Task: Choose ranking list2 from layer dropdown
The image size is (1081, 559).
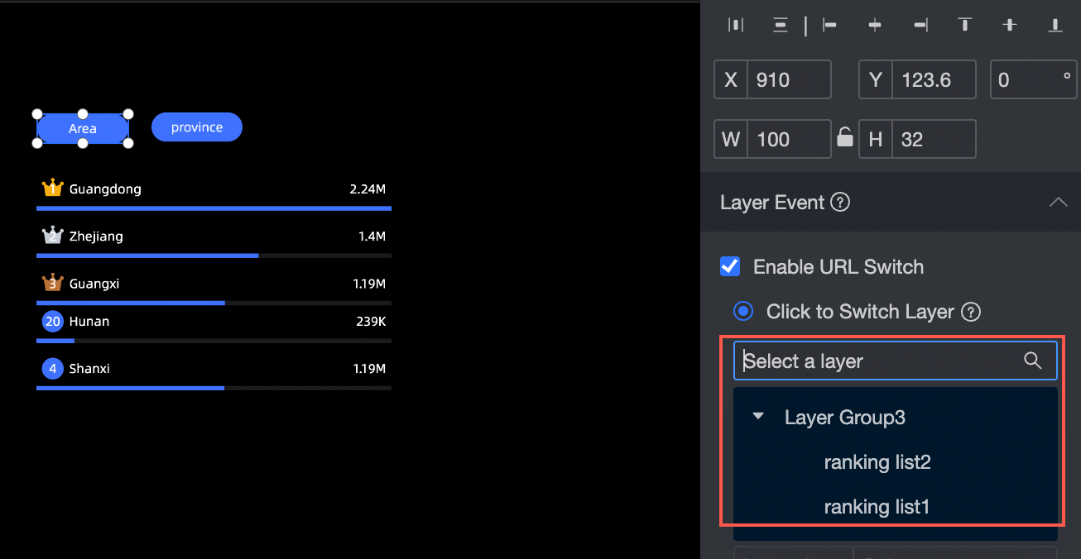Action: point(877,461)
